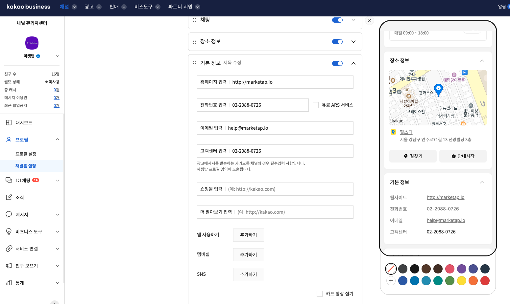Click the Gather Friends megaphone icon
510x304 pixels.
click(9, 266)
